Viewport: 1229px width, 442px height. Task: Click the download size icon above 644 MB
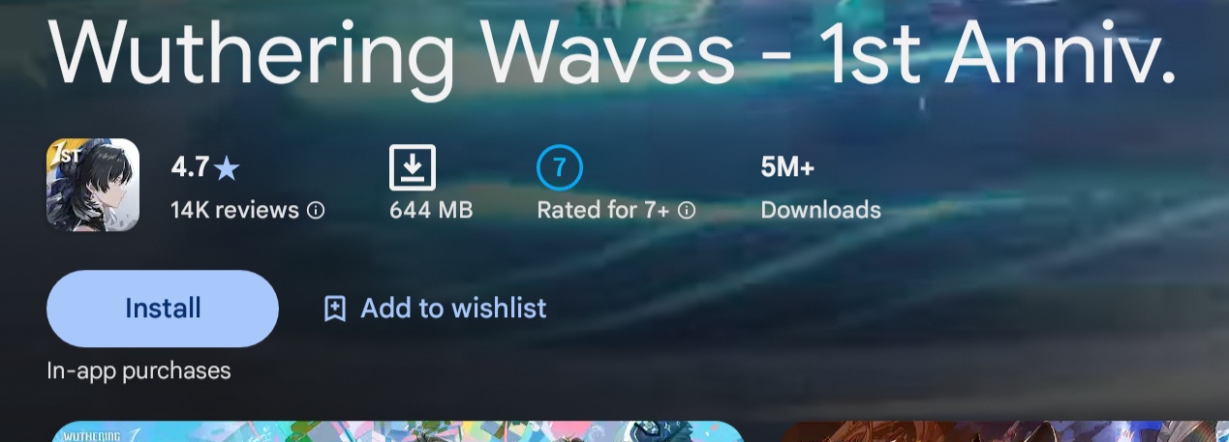pyautogui.click(x=413, y=167)
